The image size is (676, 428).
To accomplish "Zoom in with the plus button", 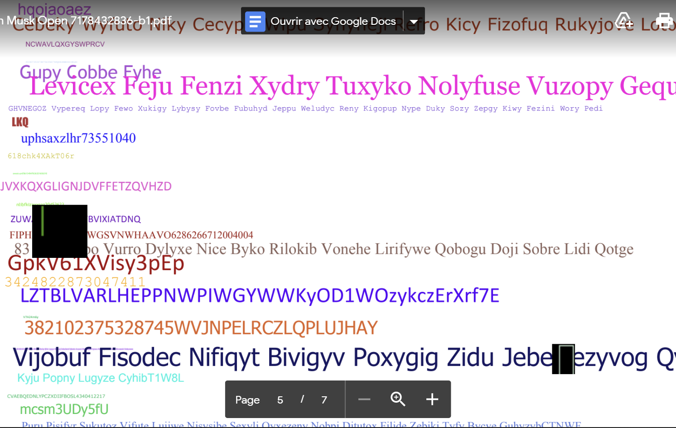I will [x=432, y=399].
